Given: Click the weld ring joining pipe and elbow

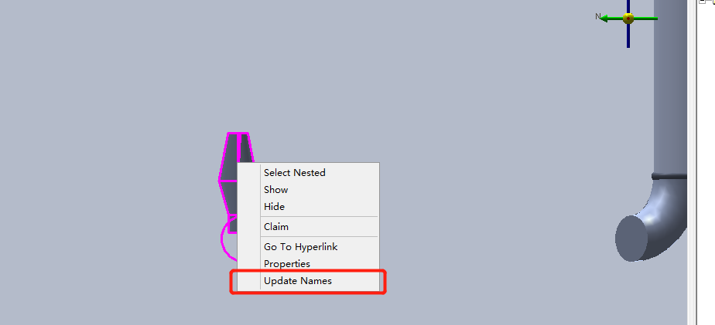Looking at the screenshot, I should click(669, 176).
